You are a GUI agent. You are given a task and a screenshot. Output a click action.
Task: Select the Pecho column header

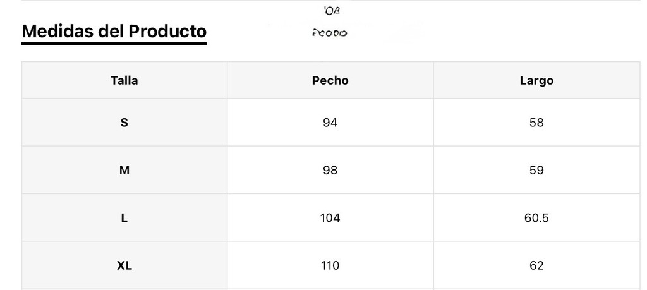(330, 80)
